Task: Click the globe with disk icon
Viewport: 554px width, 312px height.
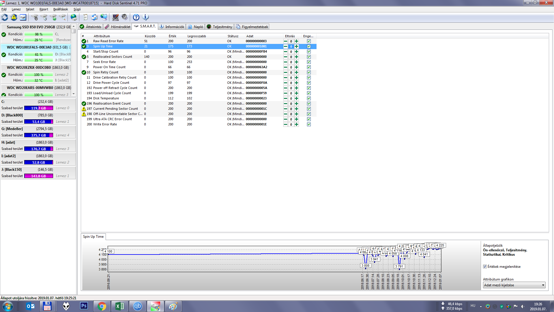Action: click(x=74, y=17)
